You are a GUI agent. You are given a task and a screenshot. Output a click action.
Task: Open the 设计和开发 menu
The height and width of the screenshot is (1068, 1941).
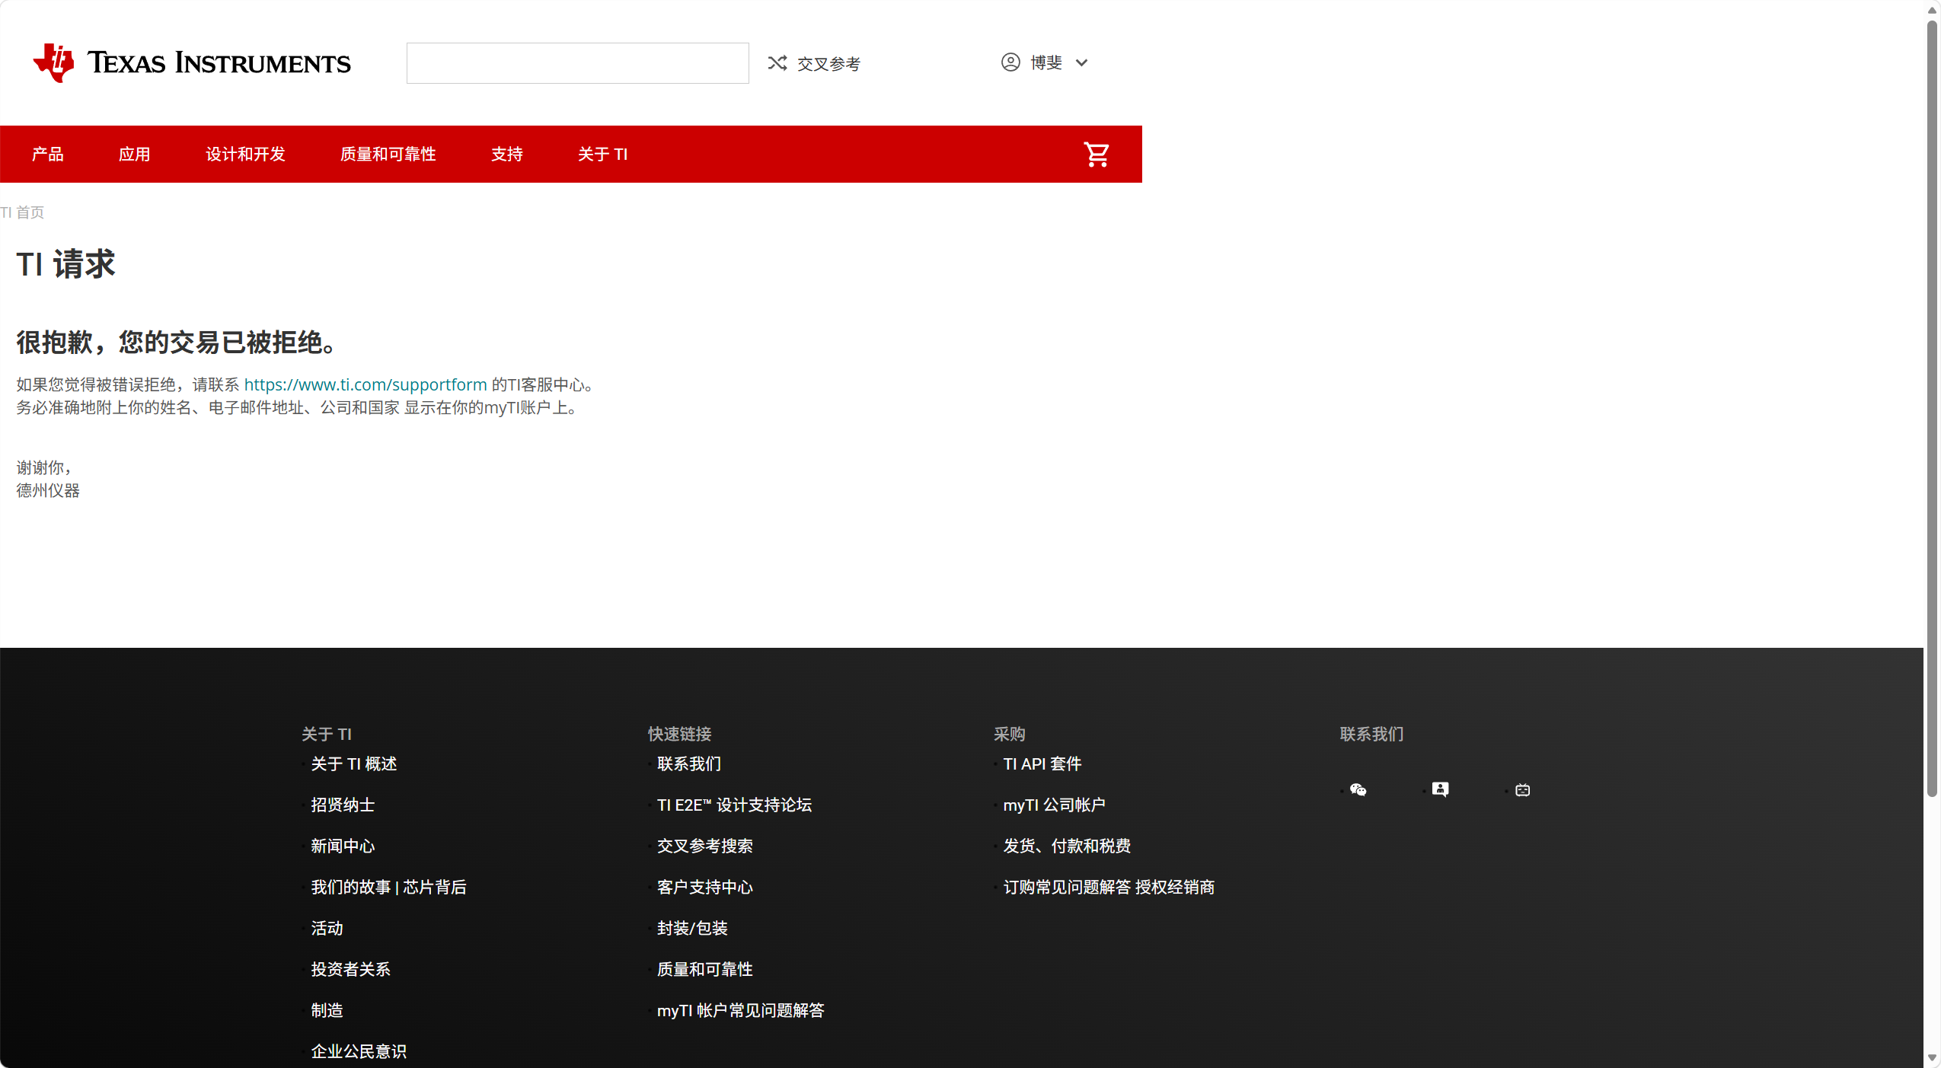(x=245, y=155)
